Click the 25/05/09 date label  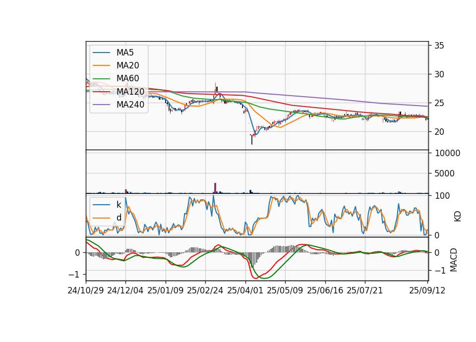[285, 290]
